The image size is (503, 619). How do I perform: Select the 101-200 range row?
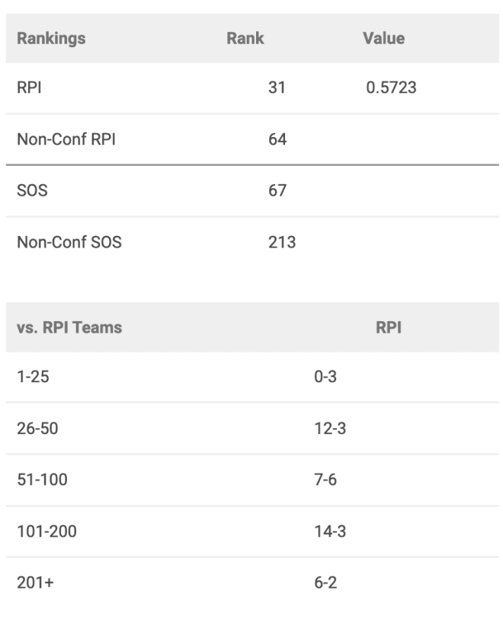[x=252, y=531]
